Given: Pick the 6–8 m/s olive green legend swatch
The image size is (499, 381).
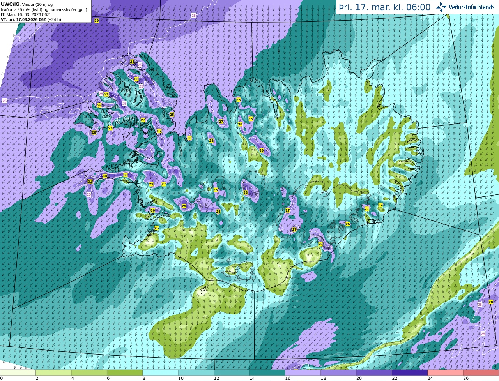Looking at the screenshot, I should coord(125,373).
